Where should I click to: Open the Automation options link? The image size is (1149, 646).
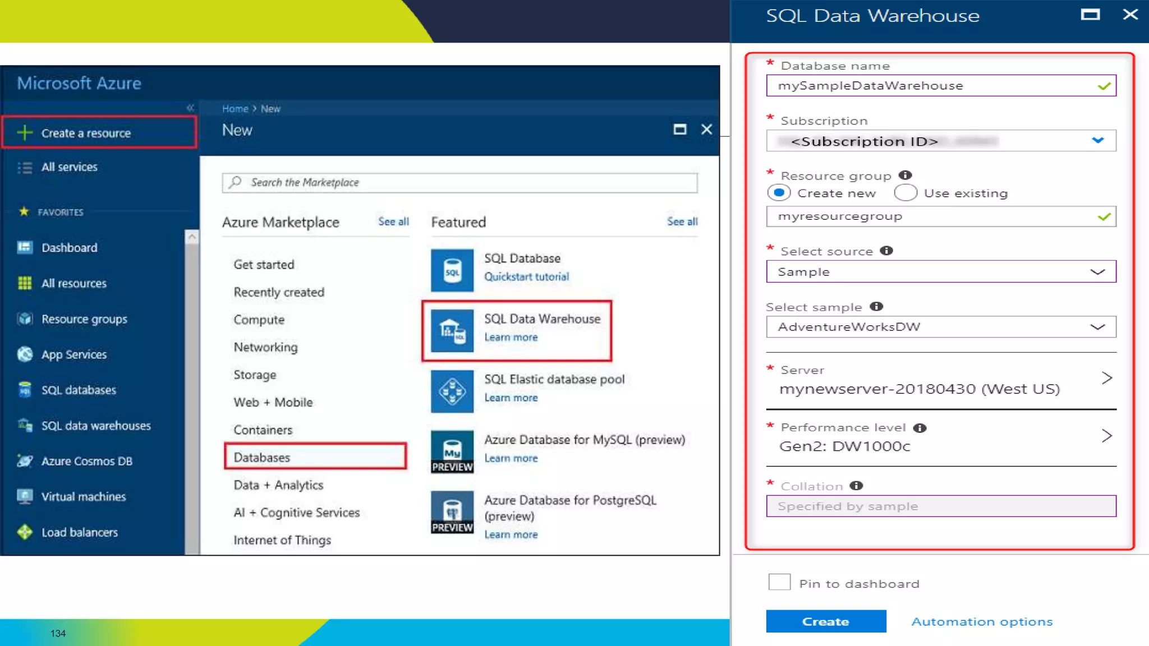pos(982,621)
